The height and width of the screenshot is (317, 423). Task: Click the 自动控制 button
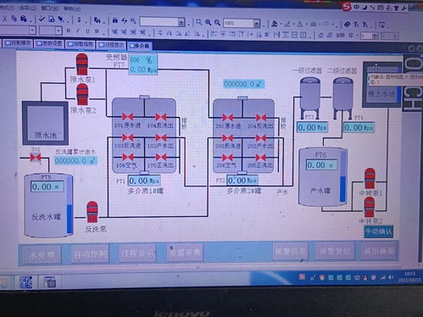[x=90, y=254]
